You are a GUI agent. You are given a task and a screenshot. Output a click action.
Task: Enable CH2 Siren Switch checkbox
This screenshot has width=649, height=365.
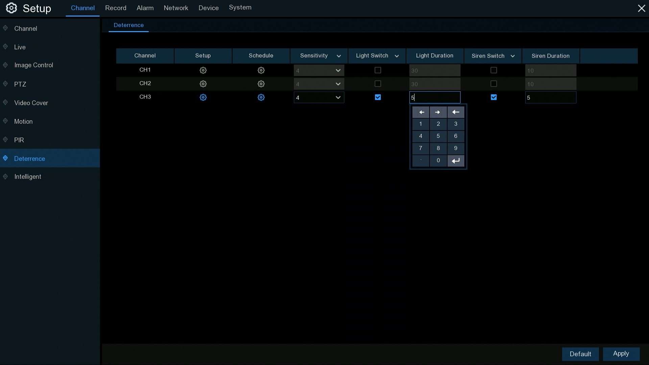tap(494, 84)
